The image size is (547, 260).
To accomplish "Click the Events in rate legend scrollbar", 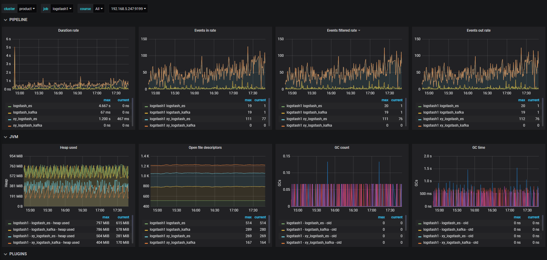I will (269, 112).
